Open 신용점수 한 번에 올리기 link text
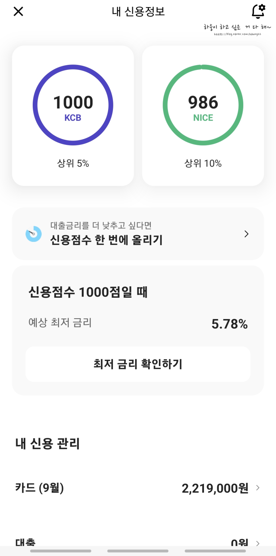This screenshot has width=276, height=556. click(x=106, y=240)
